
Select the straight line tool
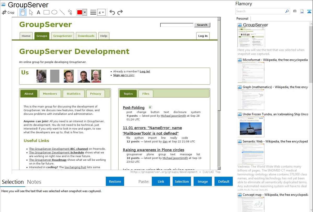[x=62, y=12]
